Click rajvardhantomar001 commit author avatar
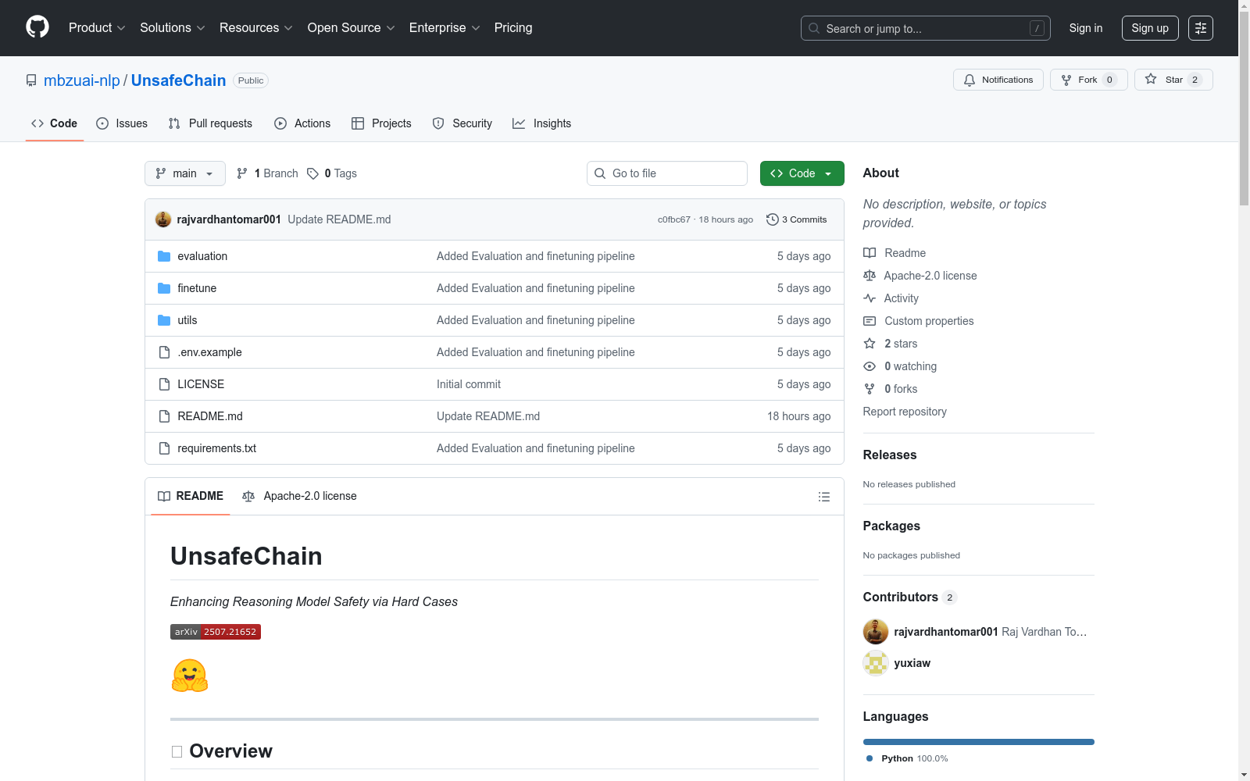This screenshot has width=1250, height=781. click(163, 219)
